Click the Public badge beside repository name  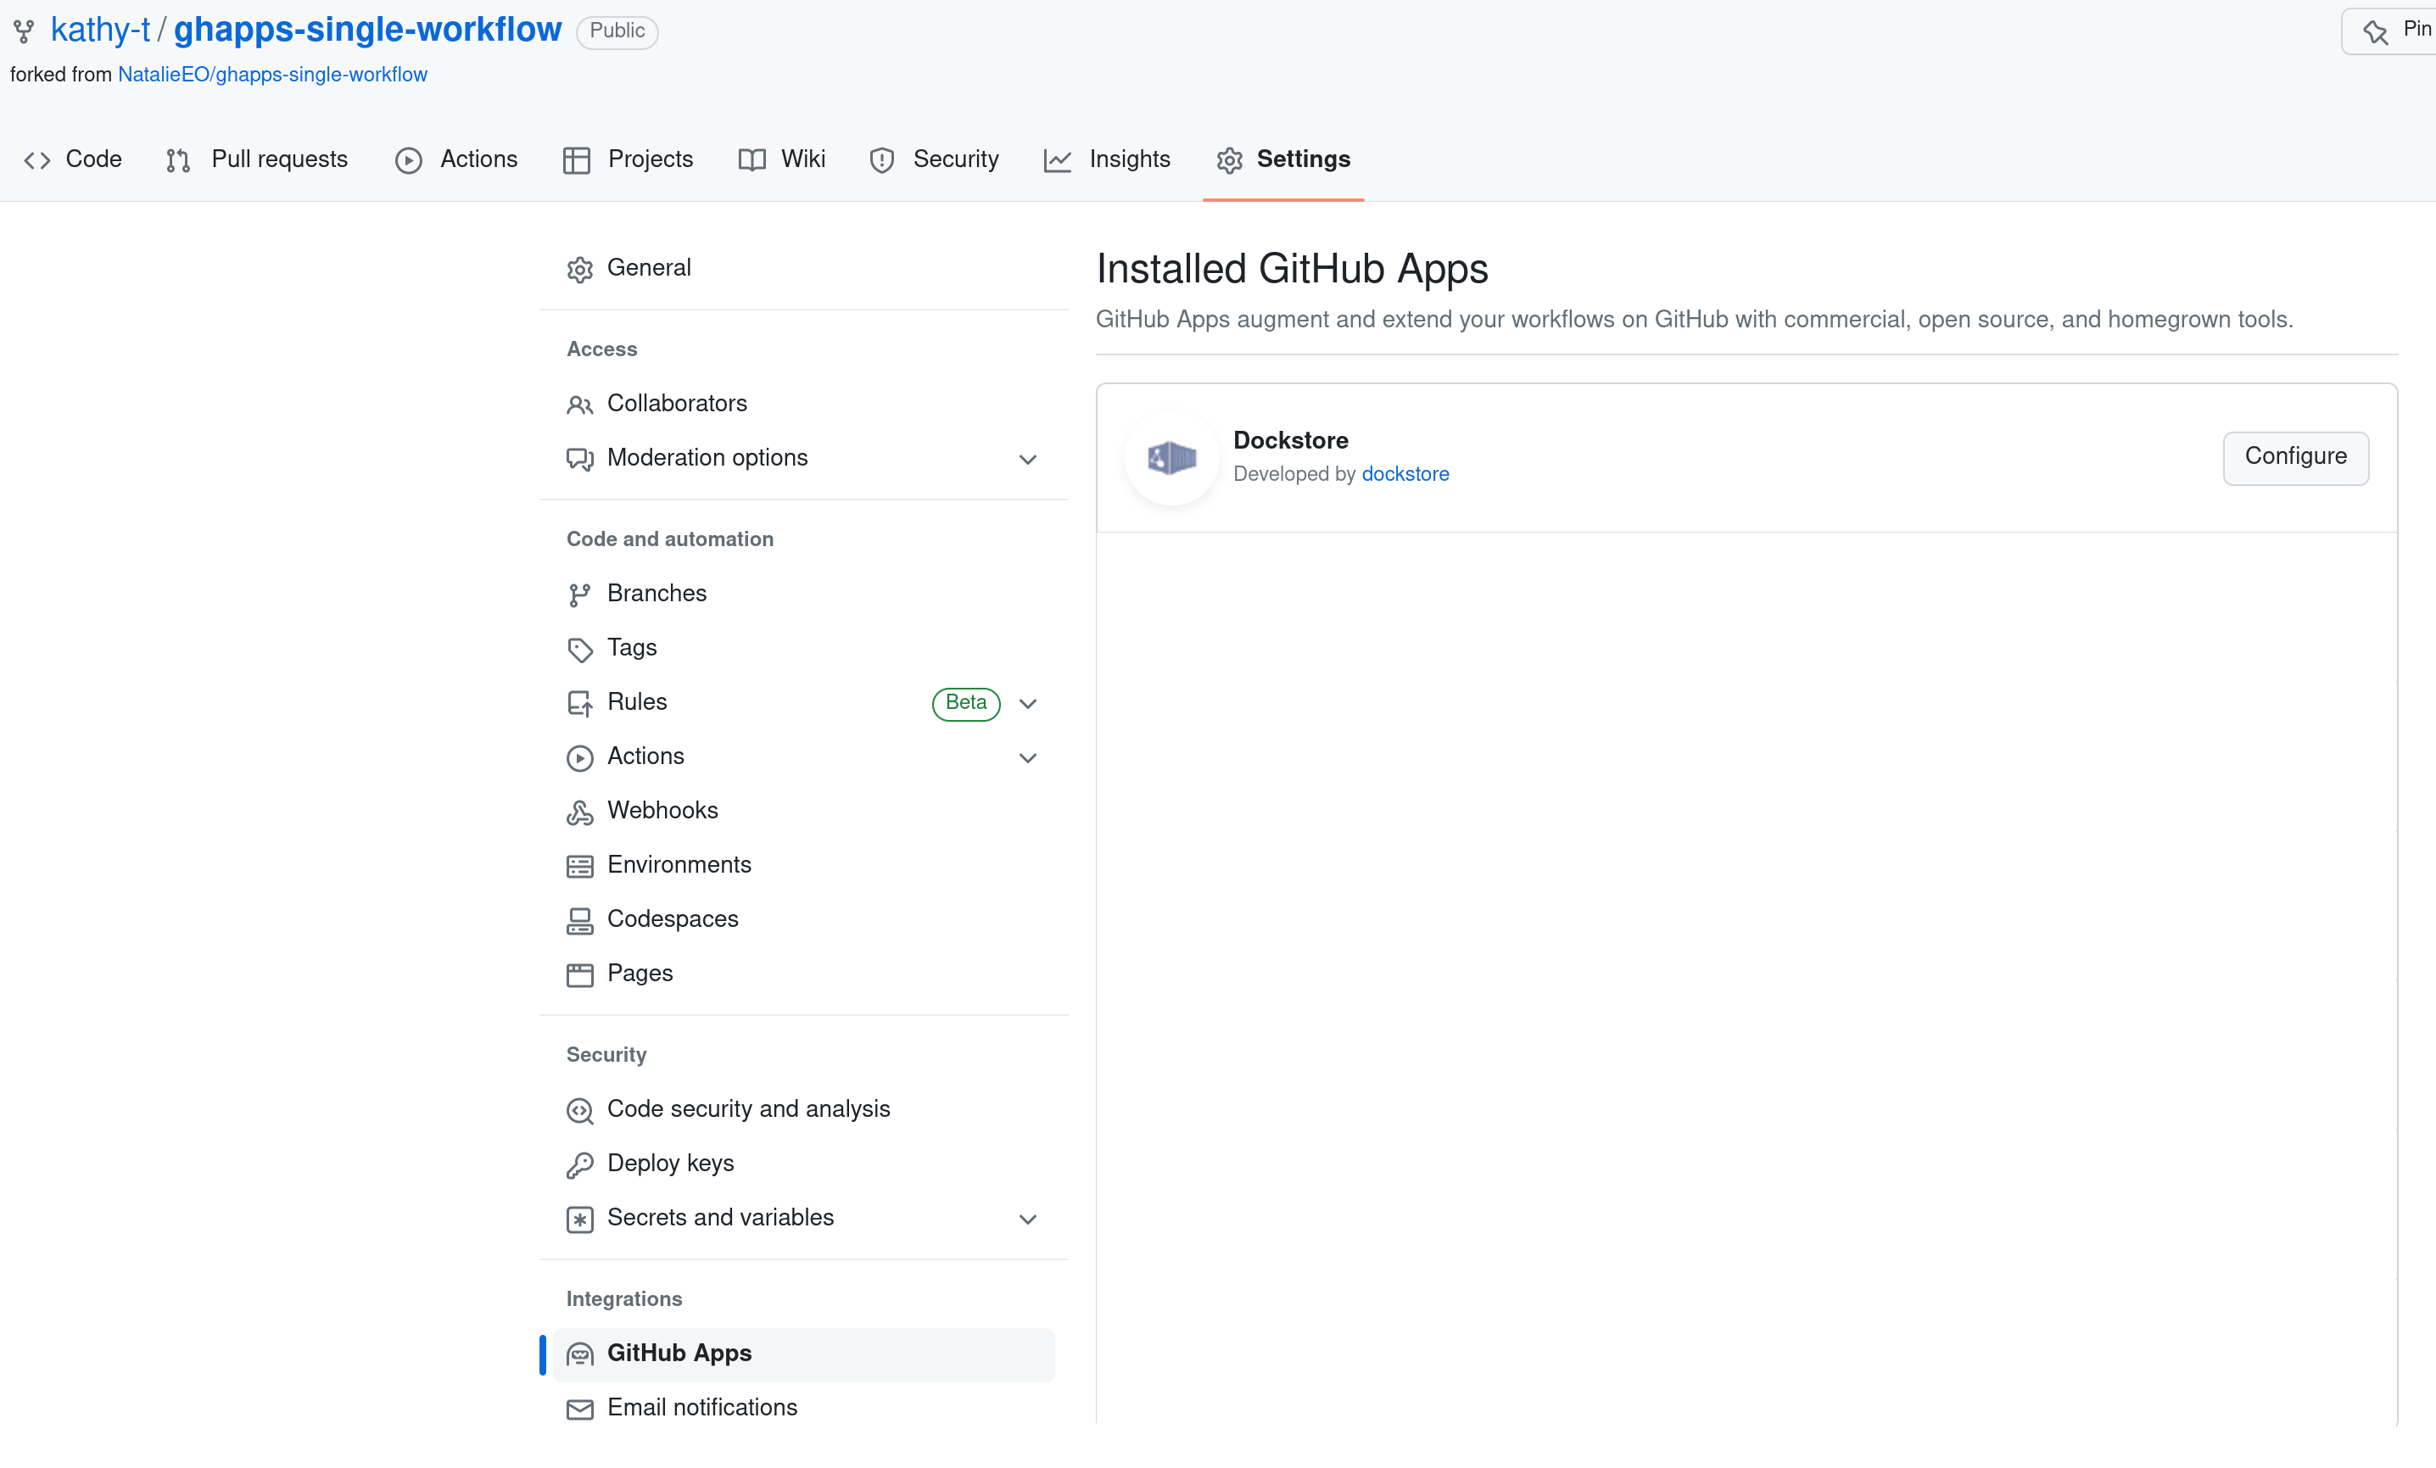tap(615, 31)
